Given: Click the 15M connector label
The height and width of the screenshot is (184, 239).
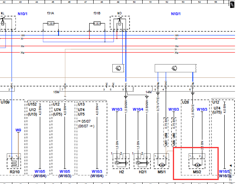Looking at the screenshot, I should click(x=56, y=92).
